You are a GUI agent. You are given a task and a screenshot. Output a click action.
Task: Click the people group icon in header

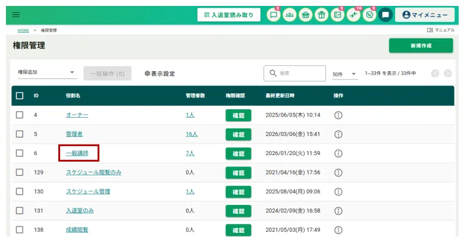click(290, 15)
